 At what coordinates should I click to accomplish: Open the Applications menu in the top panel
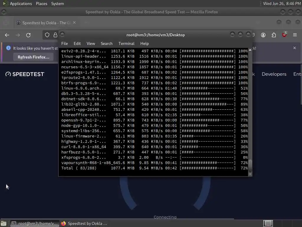point(21,4)
